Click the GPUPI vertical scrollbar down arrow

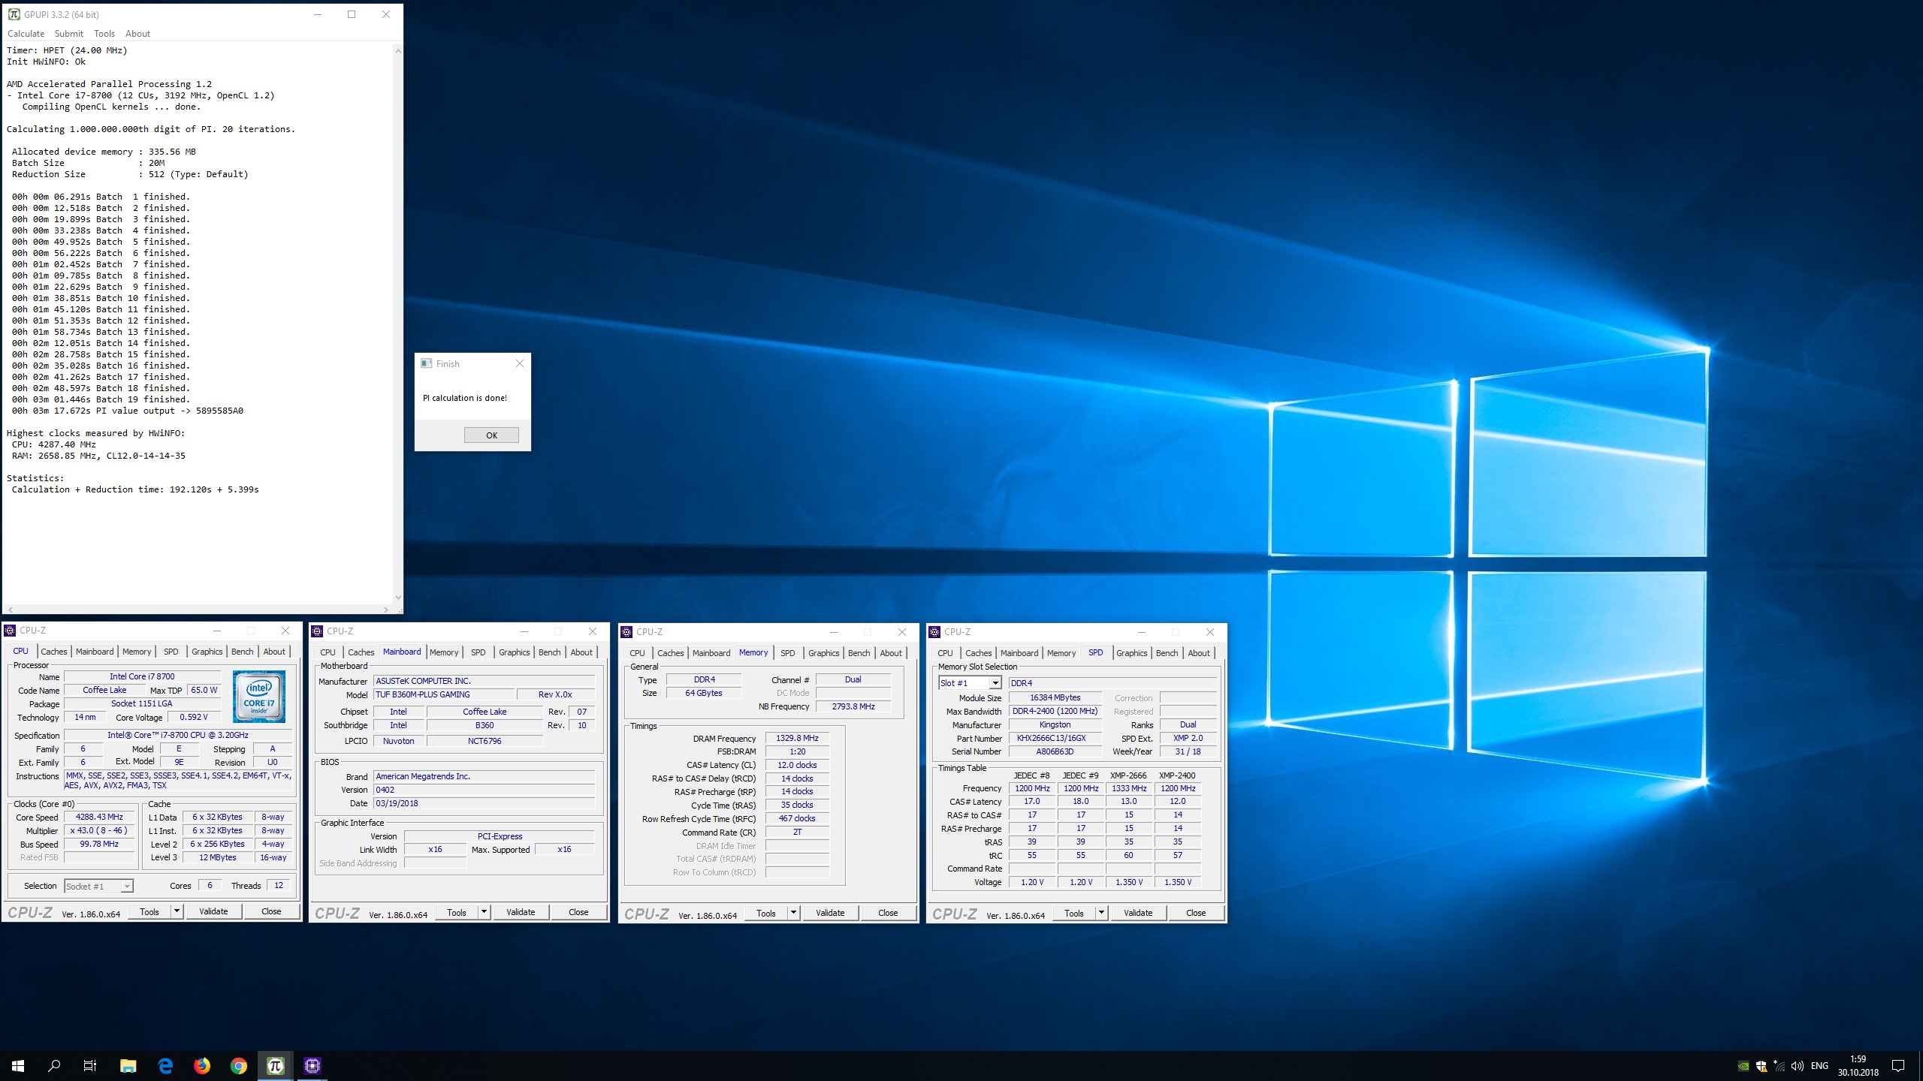[x=397, y=598]
